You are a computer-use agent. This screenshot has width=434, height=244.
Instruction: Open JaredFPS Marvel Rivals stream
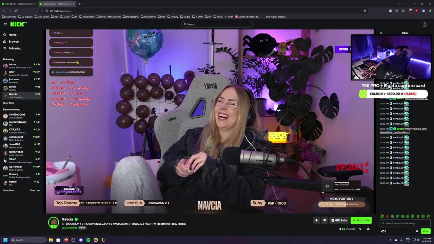coord(21,146)
